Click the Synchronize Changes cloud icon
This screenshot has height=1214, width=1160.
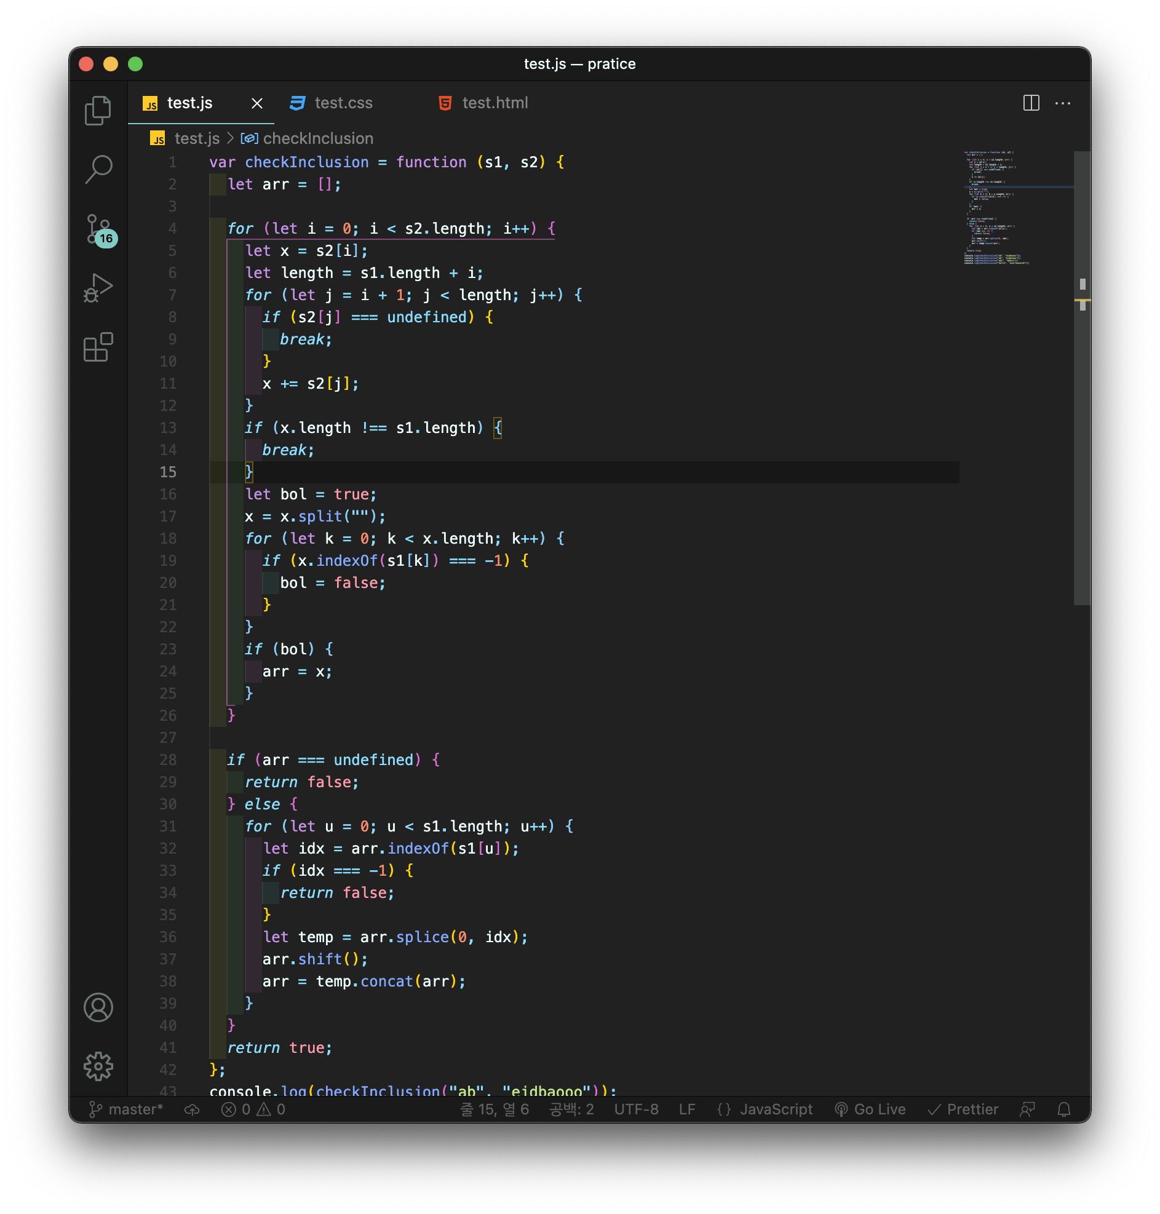click(192, 1109)
